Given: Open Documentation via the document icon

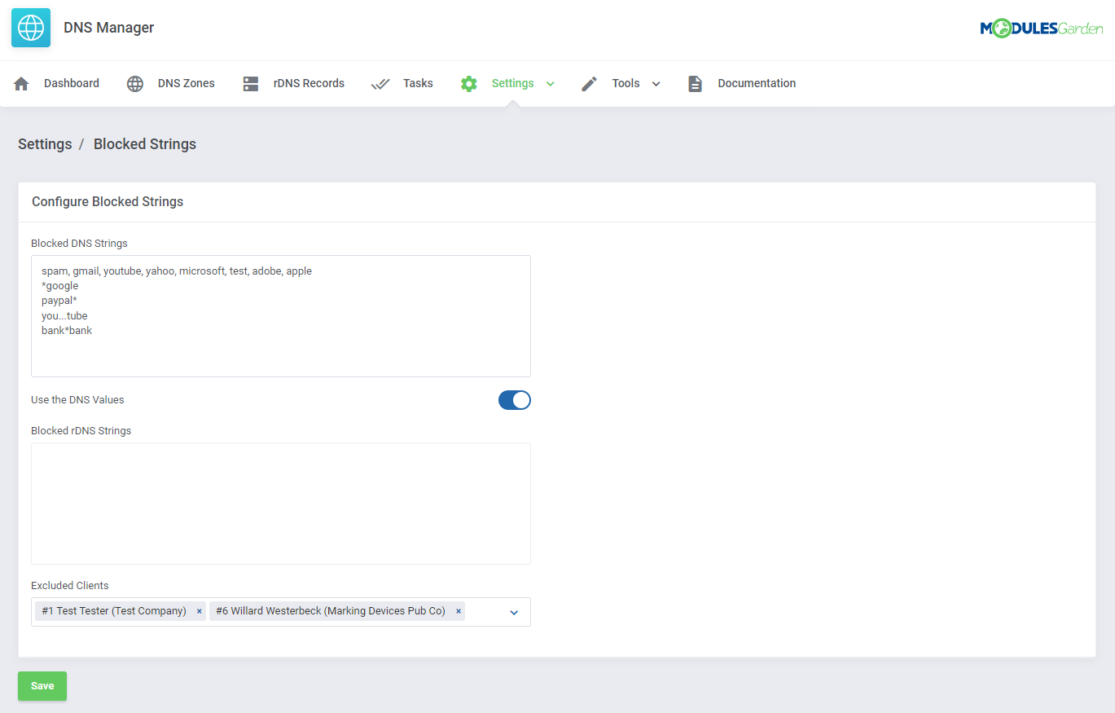Looking at the screenshot, I should point(695,82).
